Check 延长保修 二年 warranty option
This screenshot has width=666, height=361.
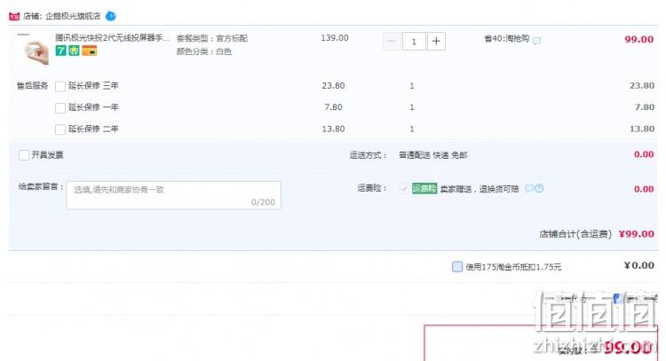pyautogui.click(x=60, y=129)
